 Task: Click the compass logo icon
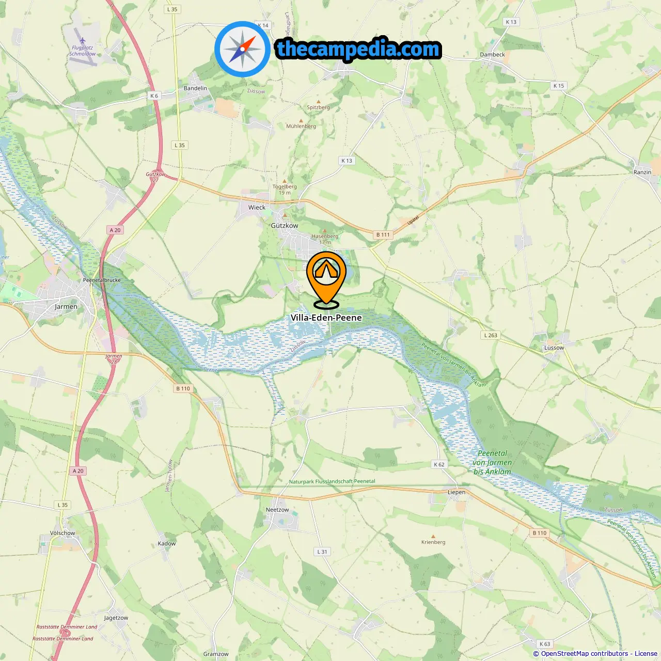point(243,49)
